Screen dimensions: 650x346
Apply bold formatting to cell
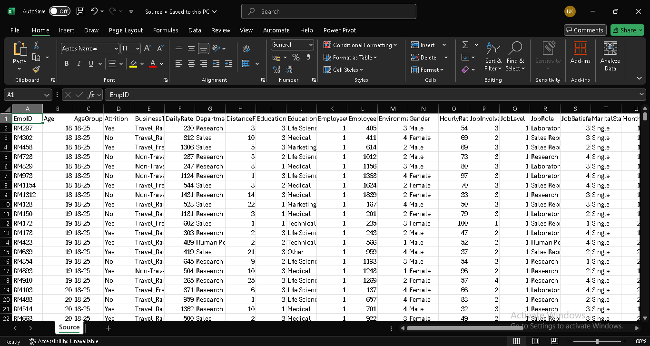click(x=67, y=64)
